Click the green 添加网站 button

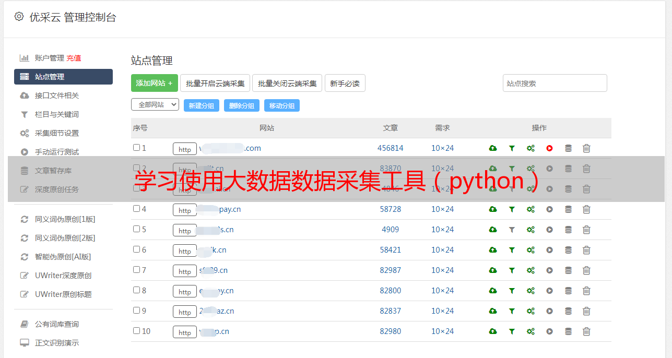point(155,83)
